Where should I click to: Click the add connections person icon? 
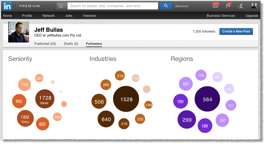pyautogui.click(x=240, y=6)
